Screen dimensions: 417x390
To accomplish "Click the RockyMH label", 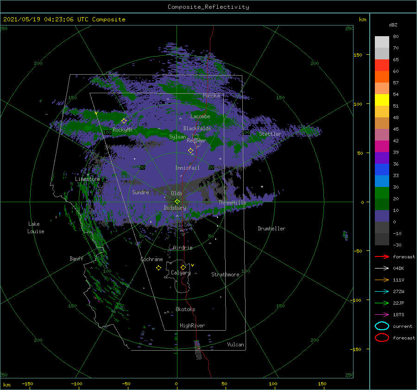I will [122, 130].
